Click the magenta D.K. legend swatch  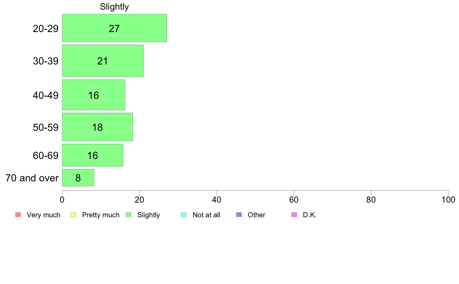pyautogui.click(x=294, y=215)
